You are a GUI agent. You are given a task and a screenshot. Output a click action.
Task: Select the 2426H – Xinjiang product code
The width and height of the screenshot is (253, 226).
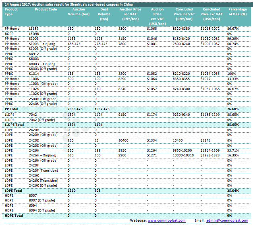(42, 155)
